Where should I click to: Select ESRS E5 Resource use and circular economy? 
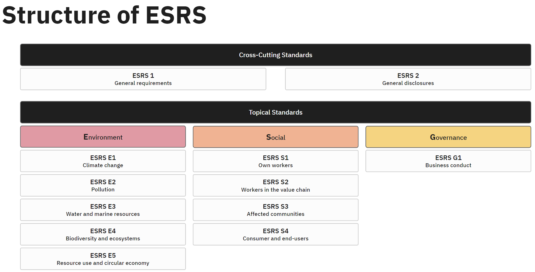click(x=103, y=259)
